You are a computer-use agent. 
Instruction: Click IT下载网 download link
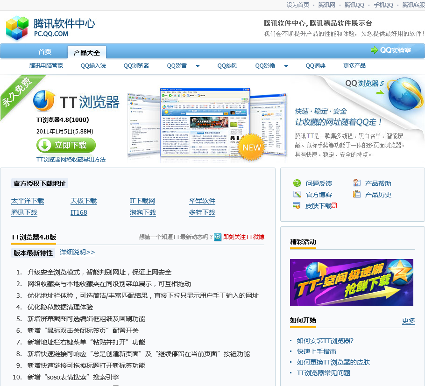pyautogui.click(x=142, y=201)
